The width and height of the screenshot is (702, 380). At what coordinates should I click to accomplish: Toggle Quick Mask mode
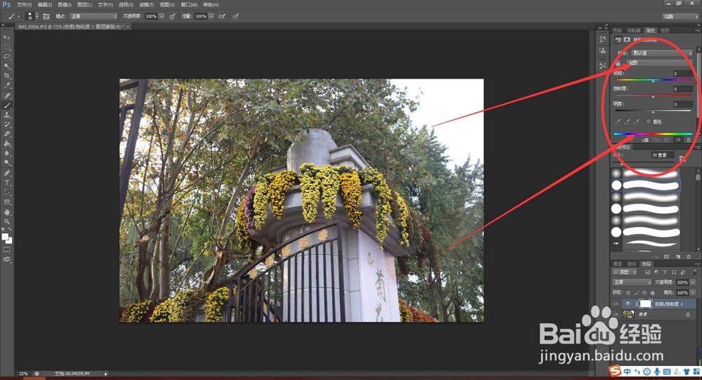click(7, 249)
